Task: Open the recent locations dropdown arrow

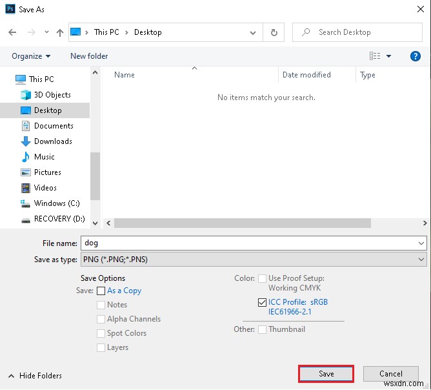Action: click(46, 32)
